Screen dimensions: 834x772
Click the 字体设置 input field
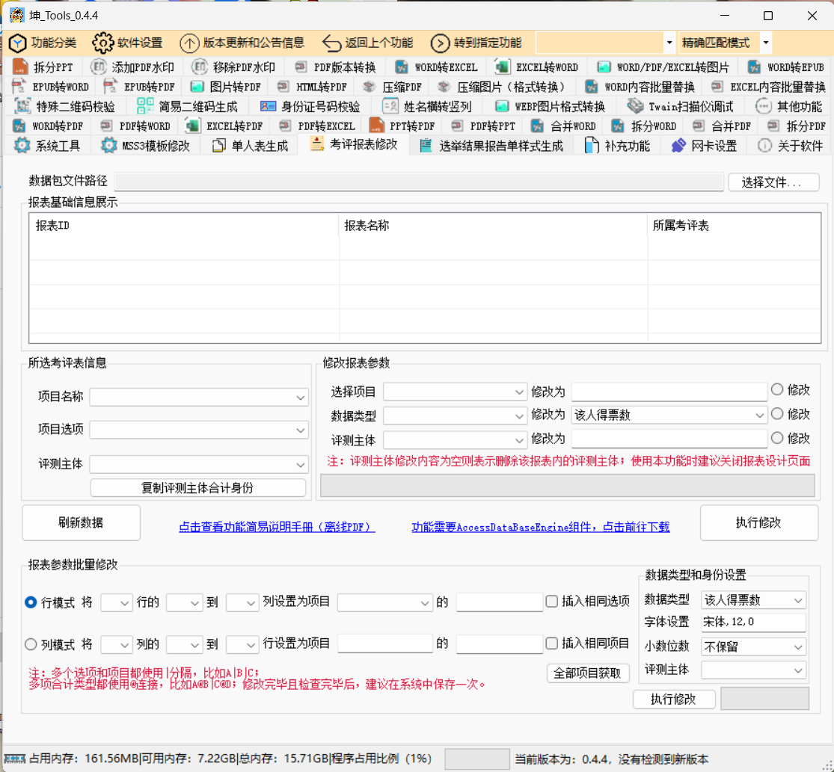point(753,623)
